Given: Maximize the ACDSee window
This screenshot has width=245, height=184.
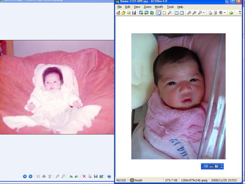Looking at the screenshot, I should [x=233, y=2].
